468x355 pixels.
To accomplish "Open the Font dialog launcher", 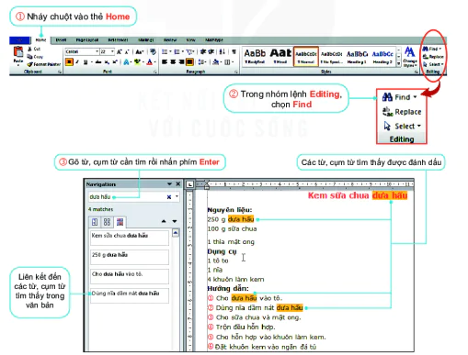I will click(155, 72).
